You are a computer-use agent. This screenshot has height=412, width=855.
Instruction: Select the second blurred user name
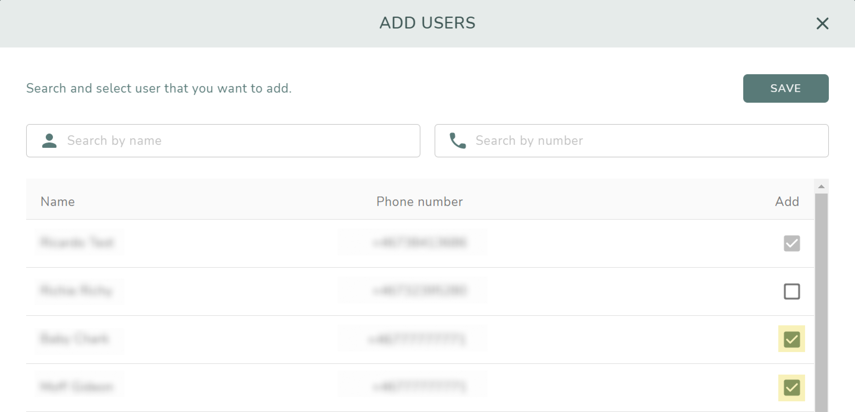pos(76,290)
